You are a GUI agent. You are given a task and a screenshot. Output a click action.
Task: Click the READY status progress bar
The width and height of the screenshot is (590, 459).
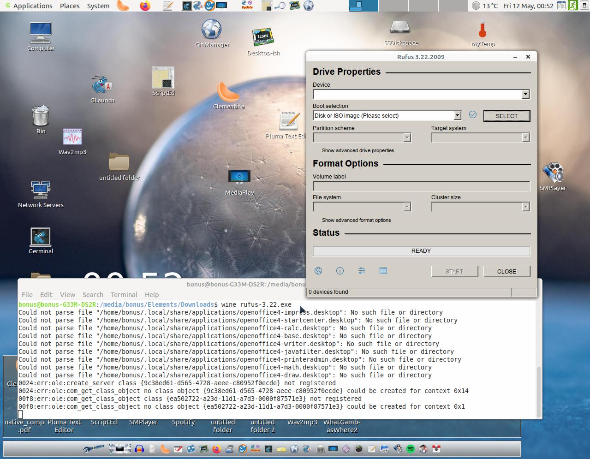click(x=421, y=251)
